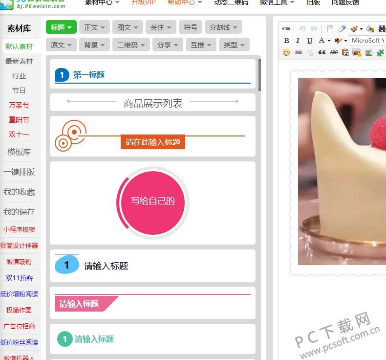
Task: Open the font color dropdown arrow
Action: pos(329,41)
